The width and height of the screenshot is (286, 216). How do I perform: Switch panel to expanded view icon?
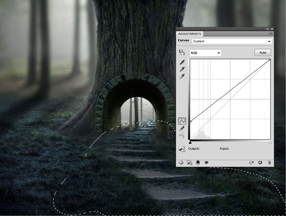coord(189,163)
